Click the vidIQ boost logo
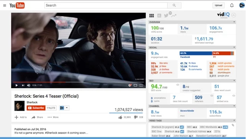This screenshot has height=139, width=246. pyautogui.click(x=223, y=15)
